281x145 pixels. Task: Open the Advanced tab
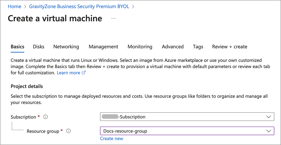click(x=173, y=47)
